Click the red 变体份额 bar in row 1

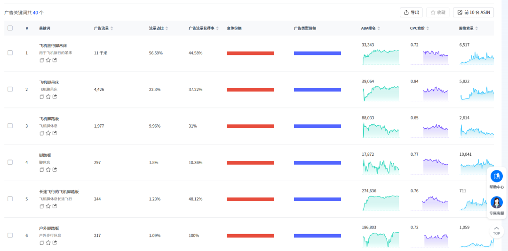point(250,53)
